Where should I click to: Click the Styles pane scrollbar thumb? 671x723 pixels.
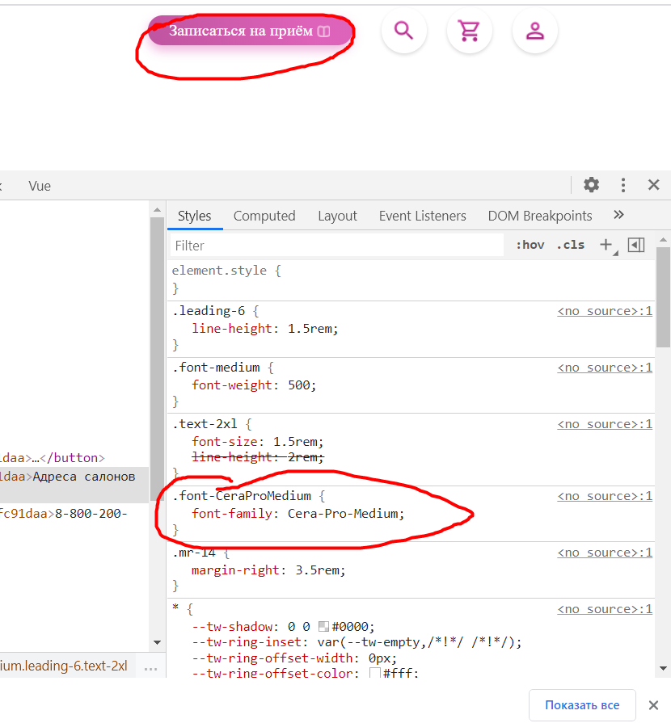(x=663, y=298)
